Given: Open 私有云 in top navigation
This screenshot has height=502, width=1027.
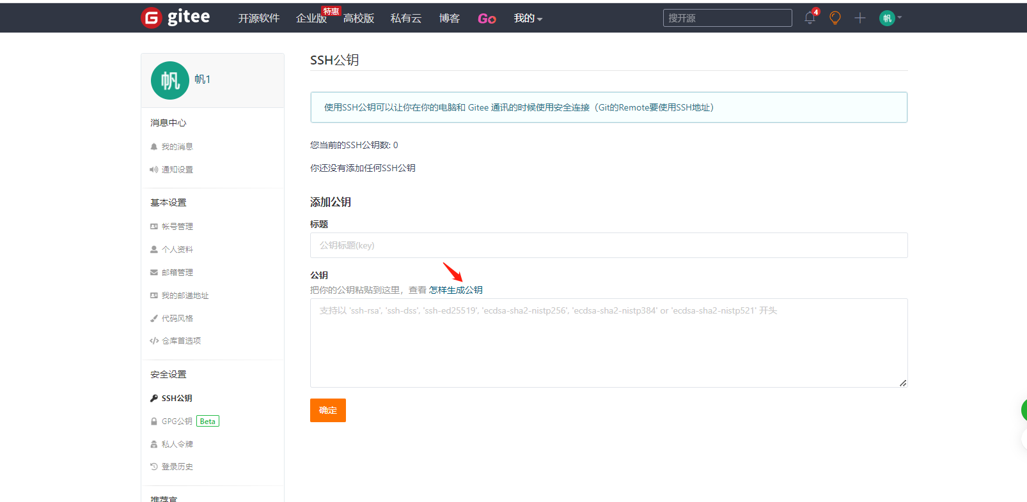Looking at the screenshot, I should pos(406,19).
